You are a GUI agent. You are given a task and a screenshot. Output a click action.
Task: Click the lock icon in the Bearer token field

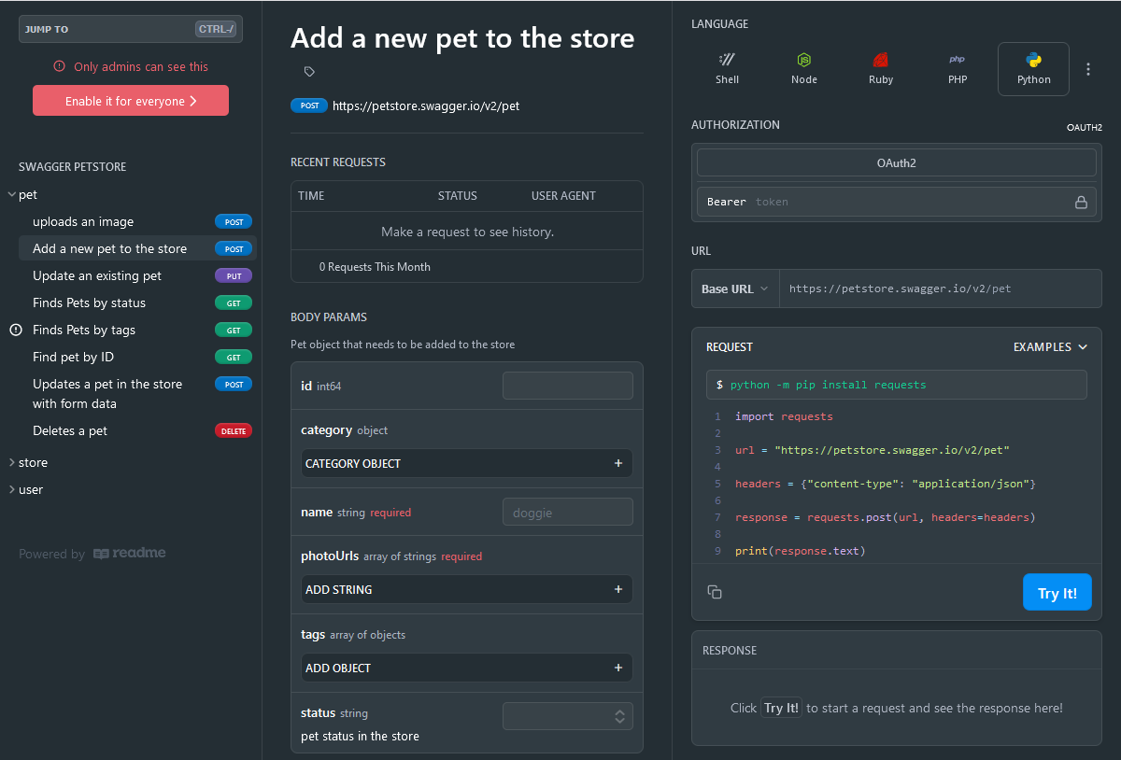pyautogui.click(x=1081, y=202)
